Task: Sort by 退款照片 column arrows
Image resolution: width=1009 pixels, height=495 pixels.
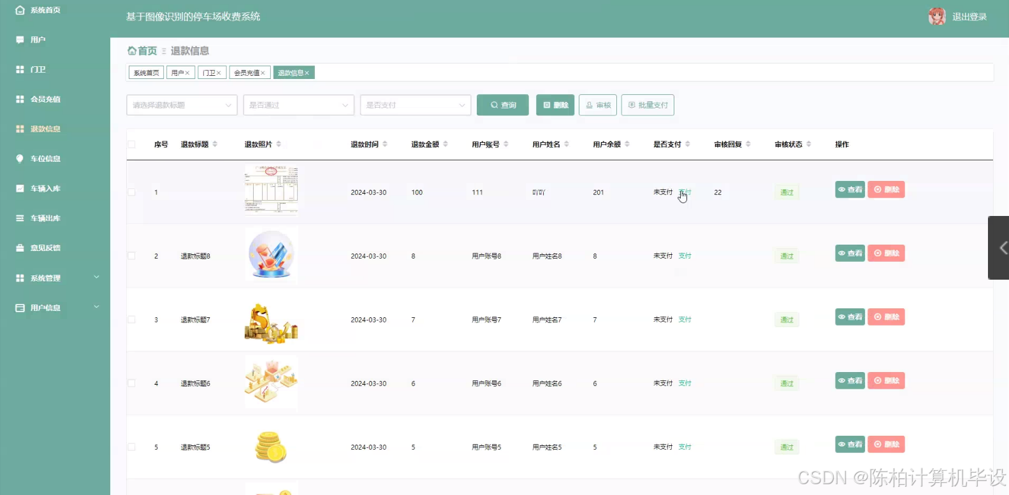Action: pyautogui.click(x=279, y=144)
